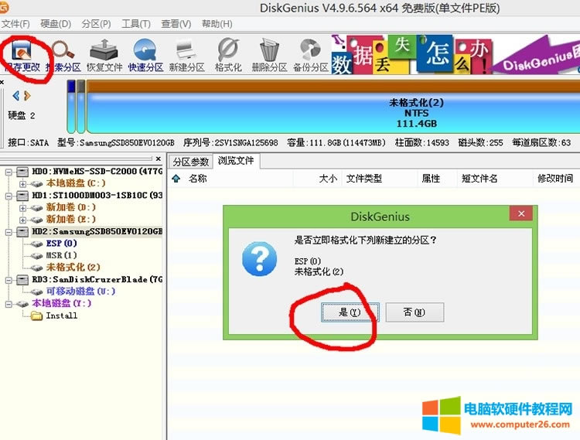Select the New Partition (新建分区) icon
This screenshot has width=580, height=440.
[x=186, y=54]
